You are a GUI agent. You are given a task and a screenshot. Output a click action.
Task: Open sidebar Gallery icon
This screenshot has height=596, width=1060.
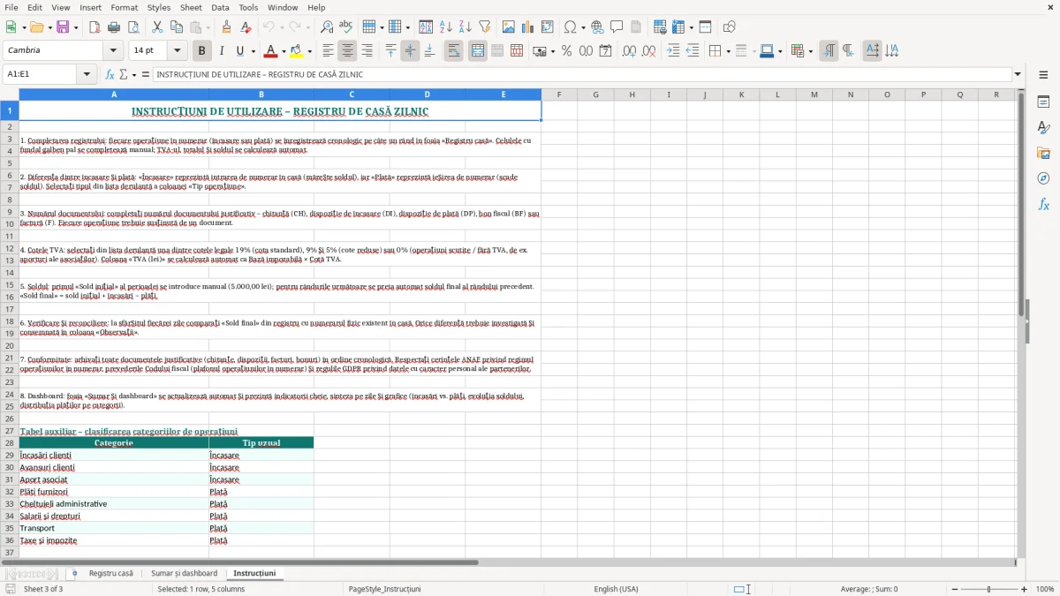[x=1043, y=153]
